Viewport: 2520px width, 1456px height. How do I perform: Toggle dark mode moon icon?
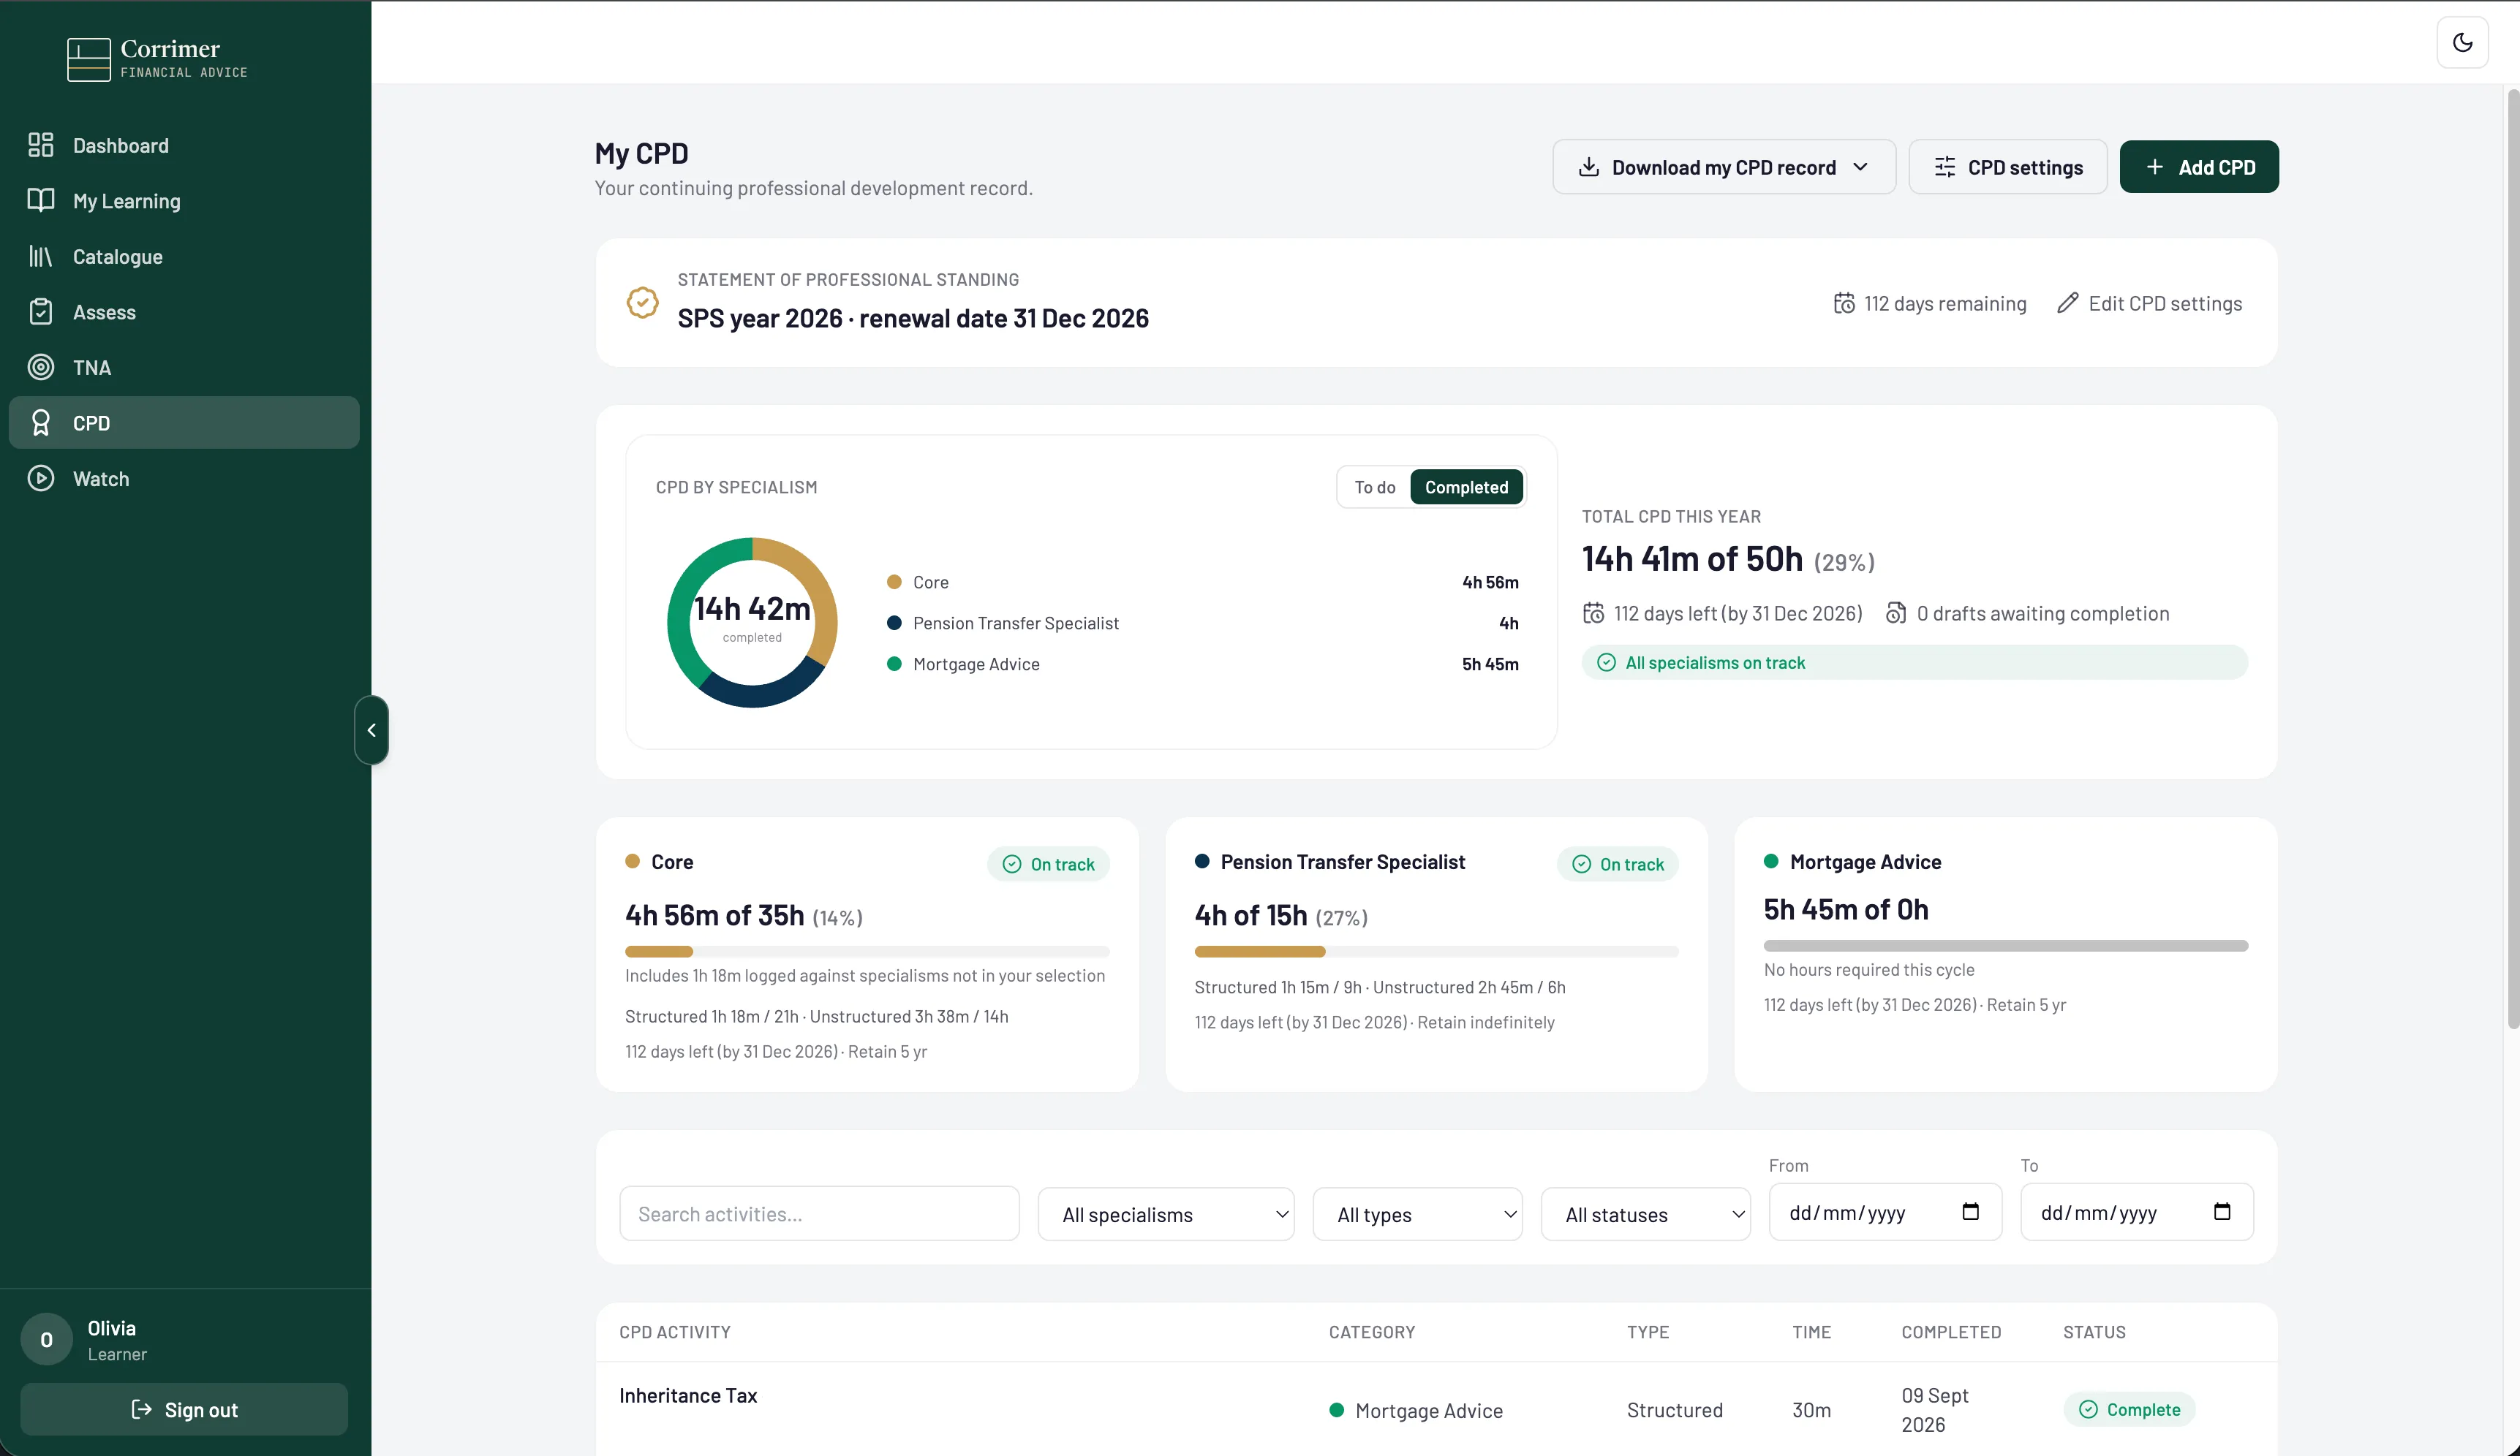[2462, 42]
